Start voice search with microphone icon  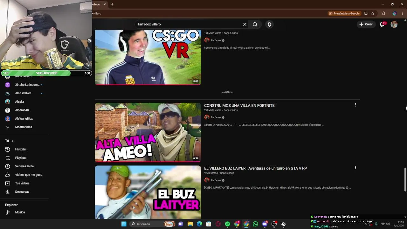pos(269,24)
